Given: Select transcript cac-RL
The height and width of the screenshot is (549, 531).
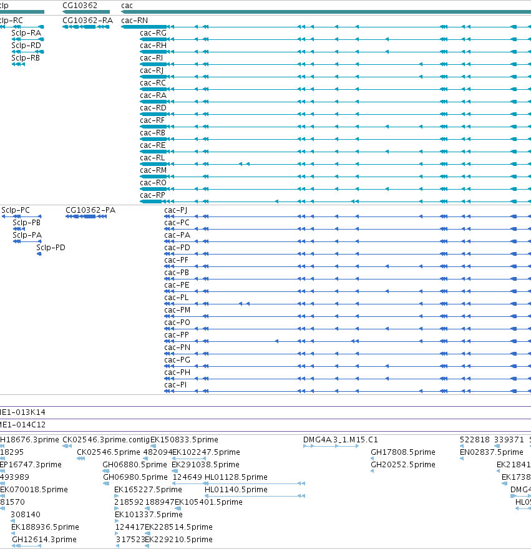Looking at the screenshot, I should point(152,158).
